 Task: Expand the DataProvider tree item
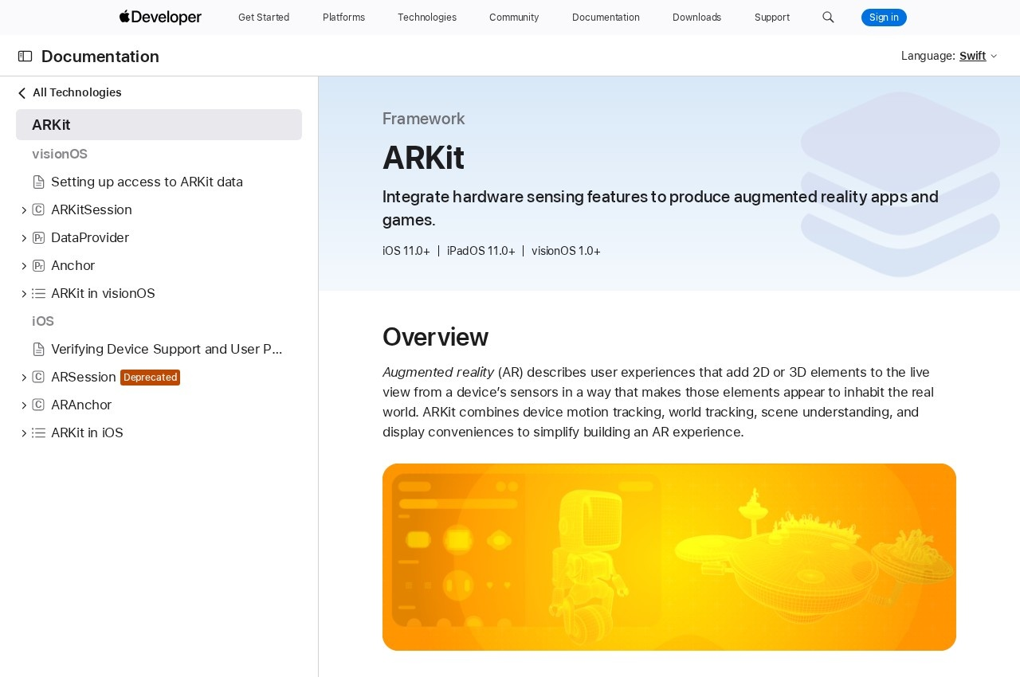pos(23,237)
